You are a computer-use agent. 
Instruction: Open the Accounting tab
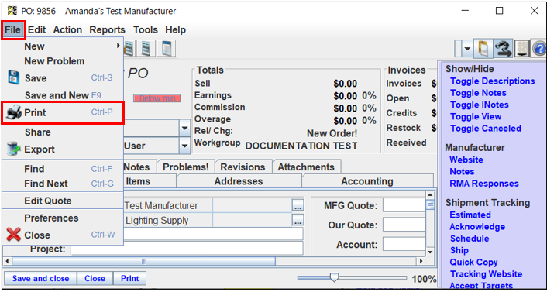coord(367,181)
